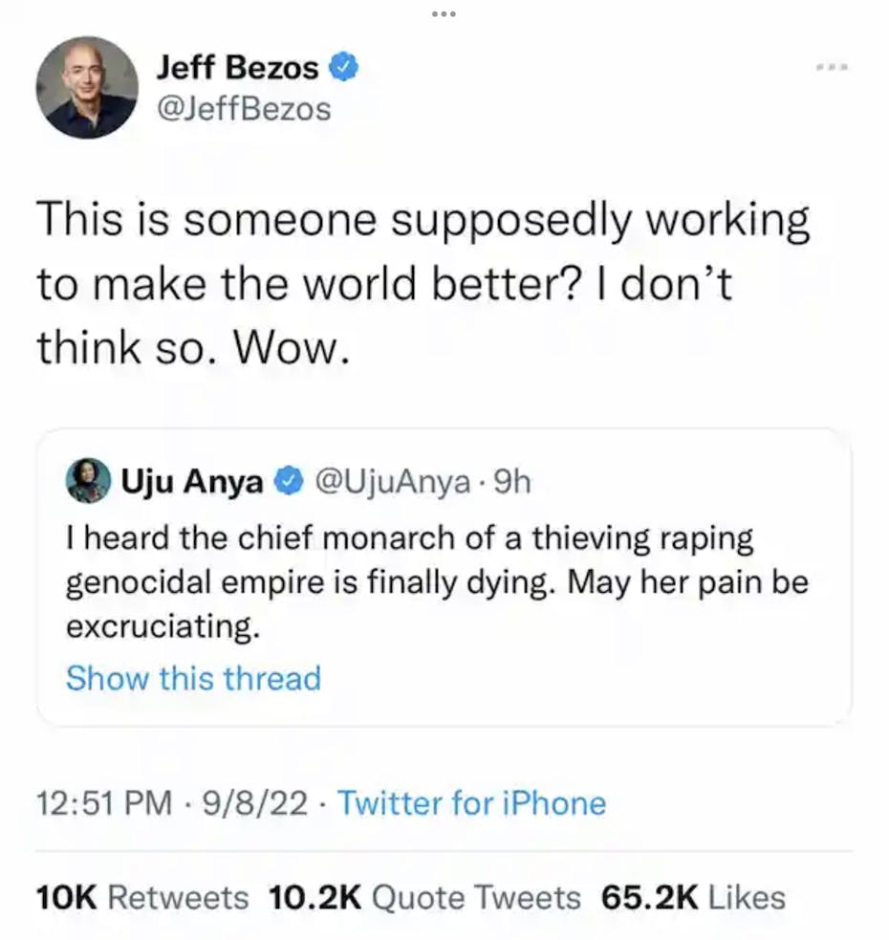View the 10.2K Quote Tweets
The height and width of the screenshot is (940, 889).
pos(425,897)
